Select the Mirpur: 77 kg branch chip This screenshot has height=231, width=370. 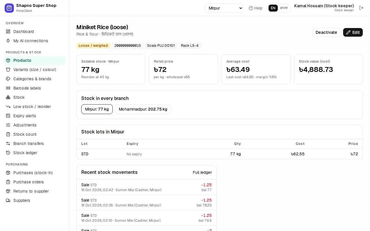tap(97, 109)
